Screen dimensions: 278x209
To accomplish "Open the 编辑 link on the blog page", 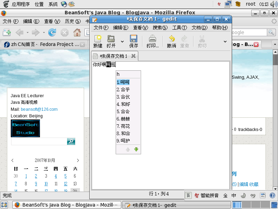I will coord(244,184).
